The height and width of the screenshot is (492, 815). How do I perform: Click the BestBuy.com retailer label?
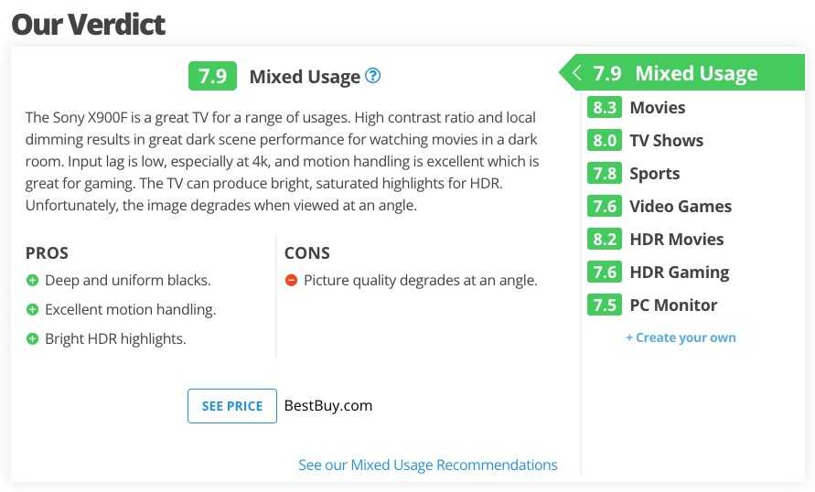[x=328, y=406]
